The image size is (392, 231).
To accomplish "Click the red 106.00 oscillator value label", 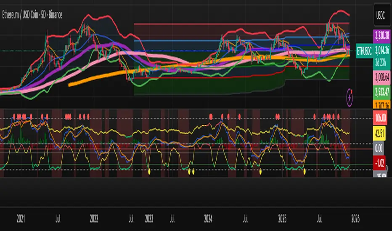I will coord(382,118).
